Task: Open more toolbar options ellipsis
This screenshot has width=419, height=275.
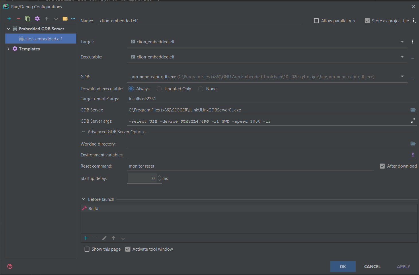Action: pos(73,19)
